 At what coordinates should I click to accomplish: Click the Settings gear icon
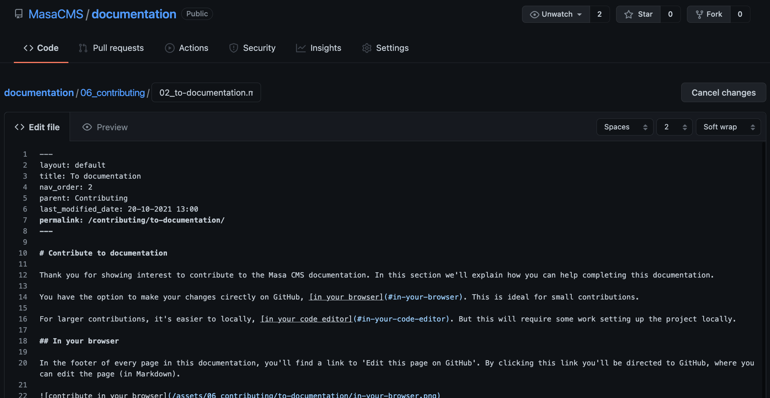[366, 48]
